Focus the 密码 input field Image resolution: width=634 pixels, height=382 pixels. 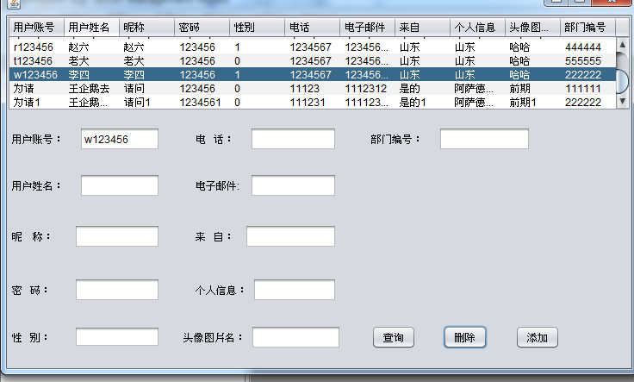[117, 290]
